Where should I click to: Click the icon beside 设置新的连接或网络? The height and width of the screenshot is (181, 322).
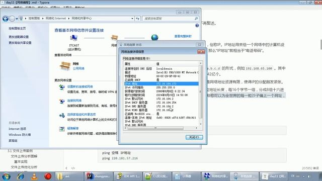pos(61,87)
